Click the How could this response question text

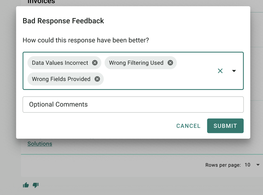click(x=86, y=40)
